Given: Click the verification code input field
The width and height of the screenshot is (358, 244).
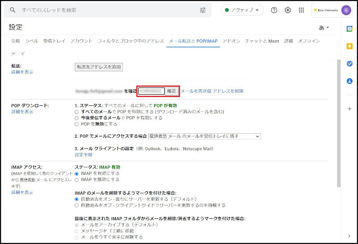Looking at the screenshot, I should click(x=151, y=91).
